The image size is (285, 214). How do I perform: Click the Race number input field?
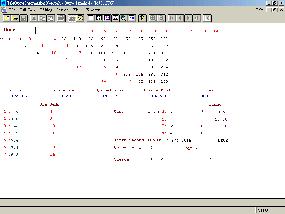click(27, 30)
